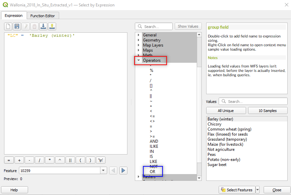Screen dimensions: 291x195
Task: Select the LIKE operator in the list
Action: [x=153, y=162]
